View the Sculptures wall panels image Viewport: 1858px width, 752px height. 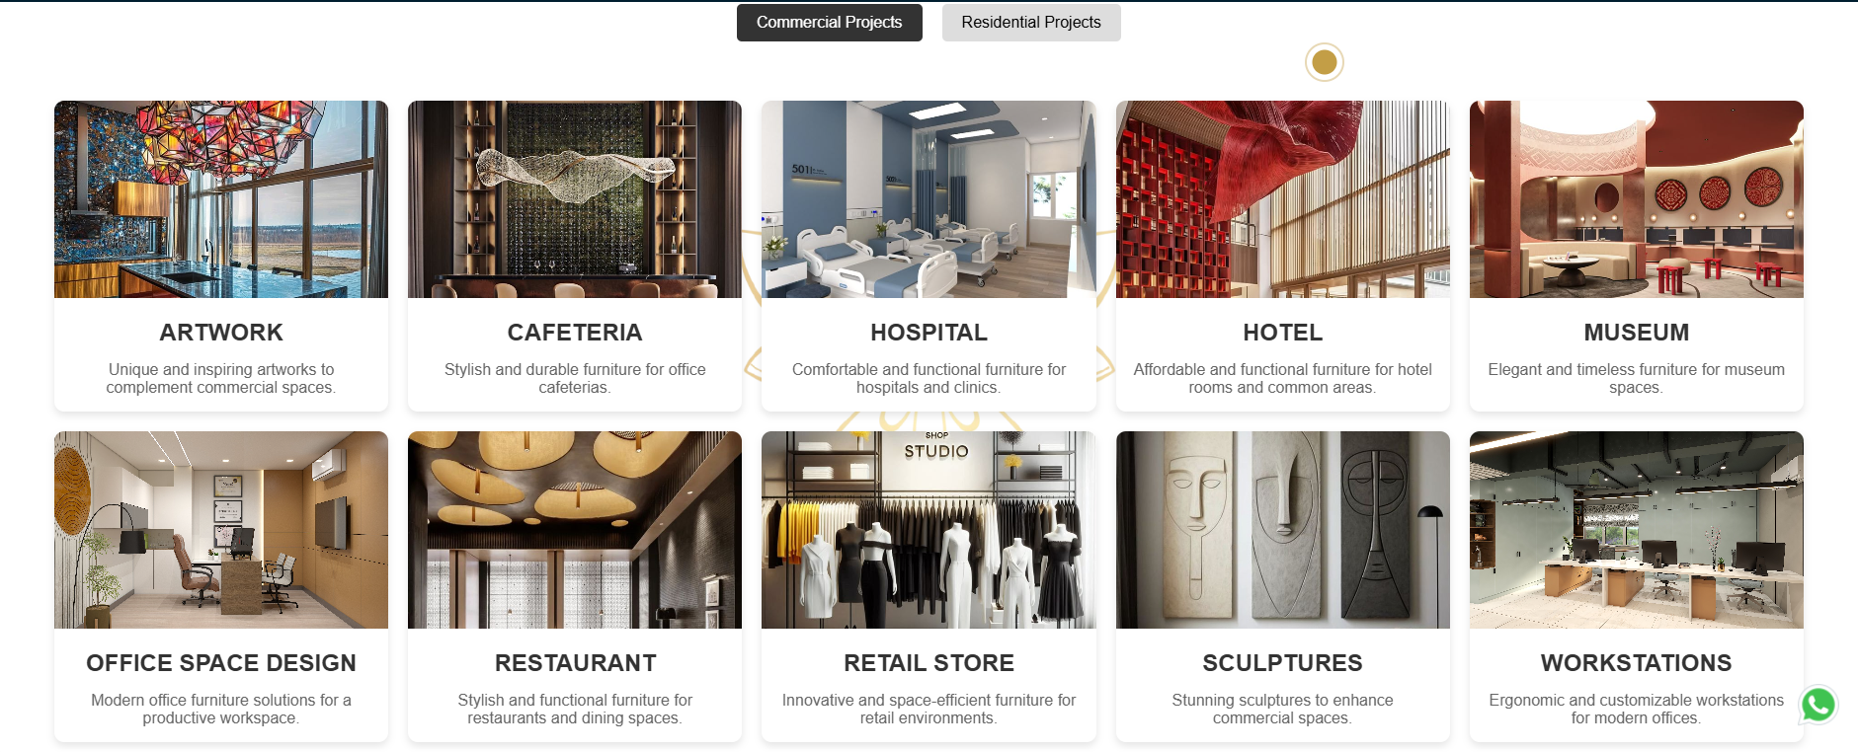coord(1282,530)
